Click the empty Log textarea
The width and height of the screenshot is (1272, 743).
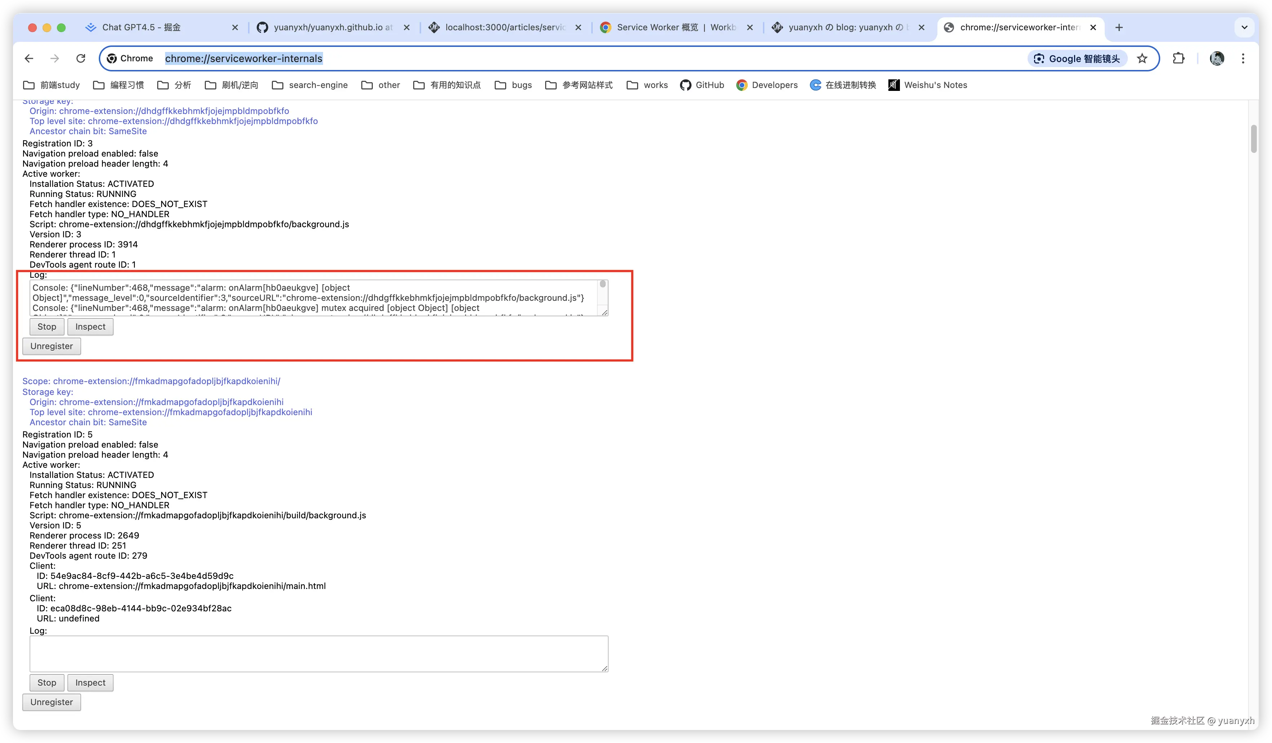coord(318,654)
